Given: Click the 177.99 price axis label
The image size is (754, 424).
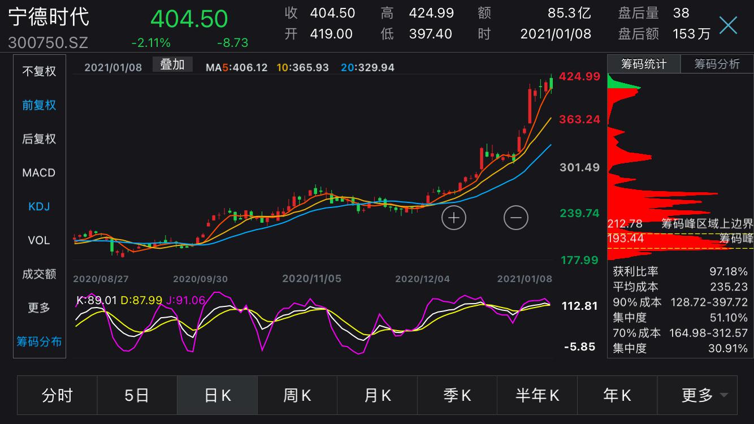Looking at the screenshot, I should click(x=579, y=260).
